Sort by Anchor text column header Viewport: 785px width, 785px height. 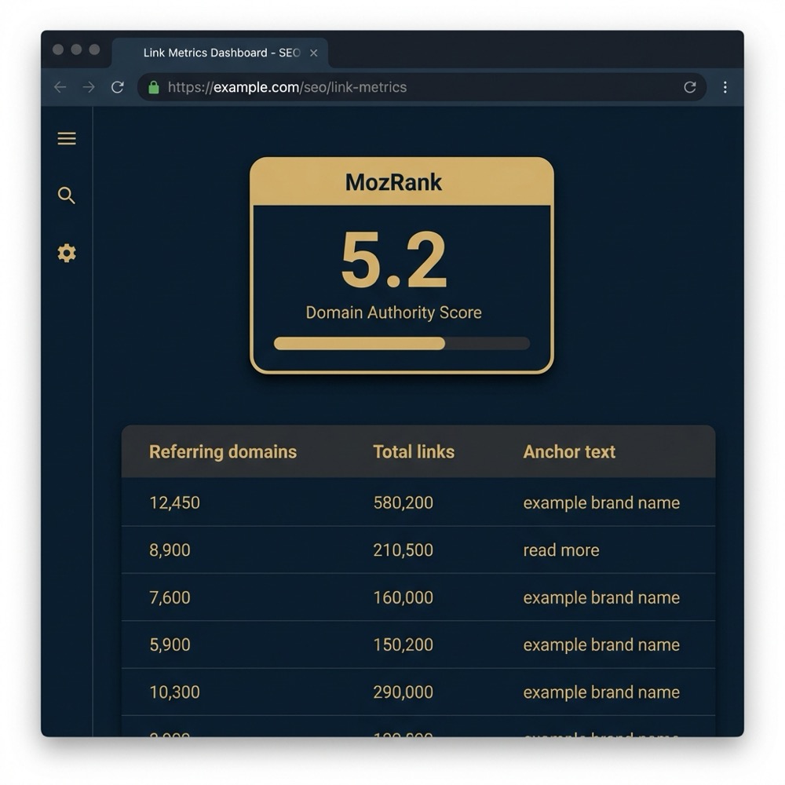click(x=569, y=451)
